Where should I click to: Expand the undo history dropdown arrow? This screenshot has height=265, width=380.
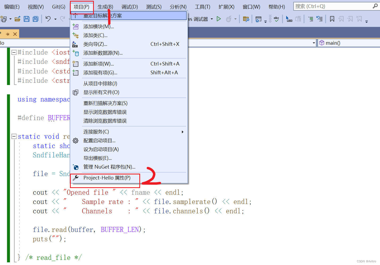pyautogui.click(x=55, y=19)
